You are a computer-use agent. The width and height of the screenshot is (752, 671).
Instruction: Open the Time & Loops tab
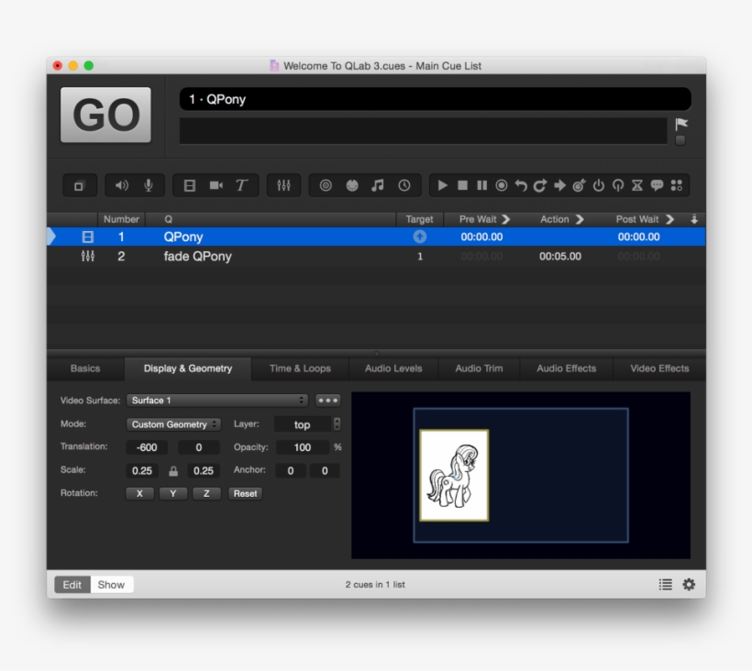(x=300, y=368)
